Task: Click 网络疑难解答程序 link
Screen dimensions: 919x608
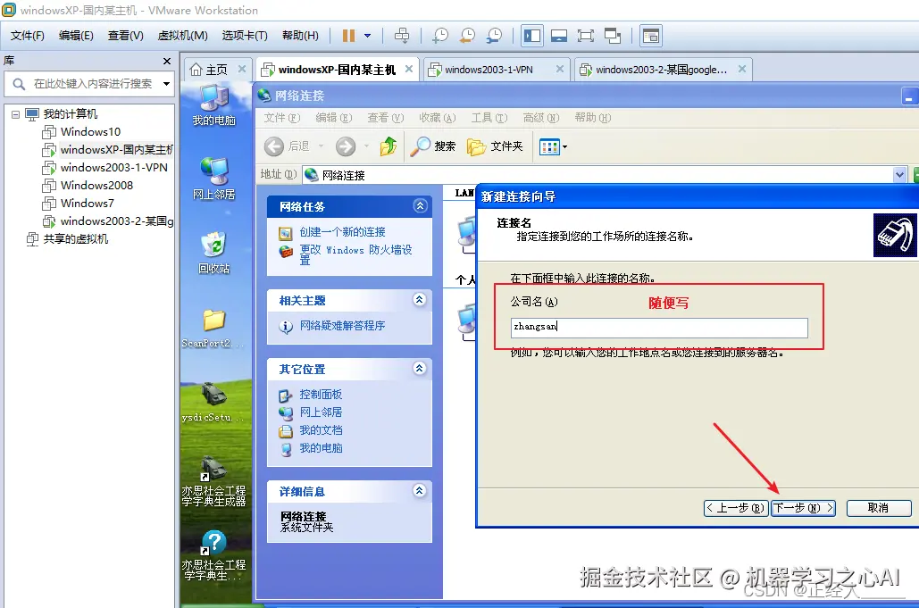Action: click(342, 326)
